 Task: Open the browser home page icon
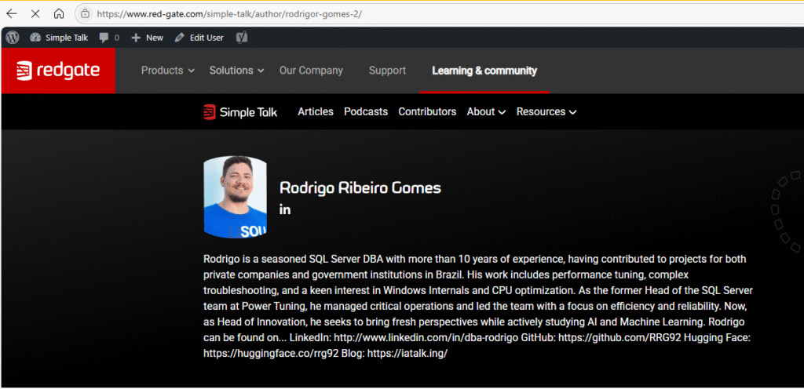[x=59, y=14]
